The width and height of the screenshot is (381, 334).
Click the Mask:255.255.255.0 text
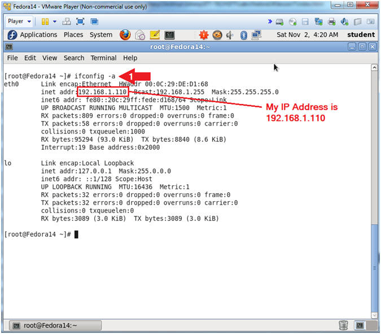coord(245,92)
